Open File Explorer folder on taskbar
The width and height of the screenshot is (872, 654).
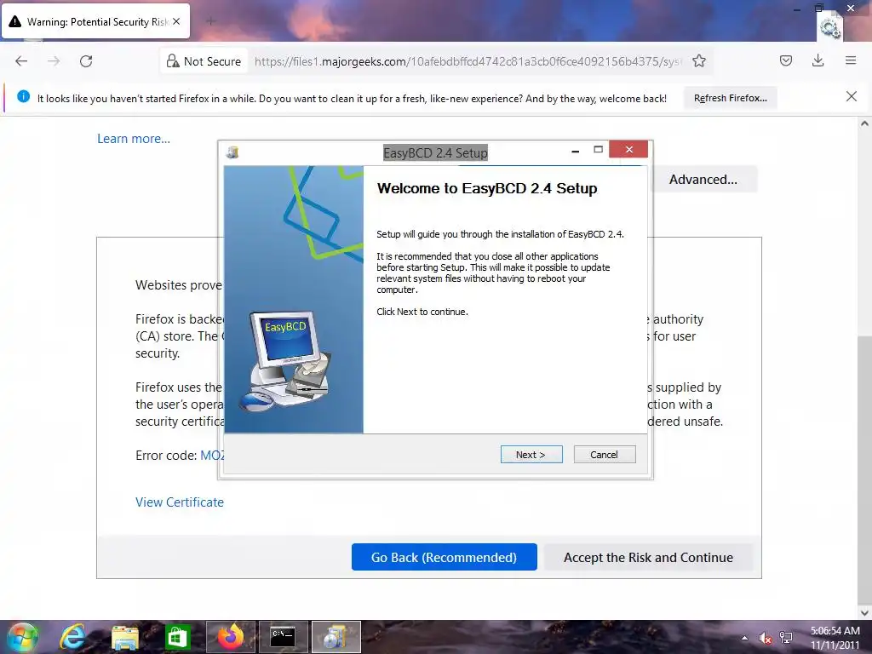pyautogui.click(x=125, y=637)
